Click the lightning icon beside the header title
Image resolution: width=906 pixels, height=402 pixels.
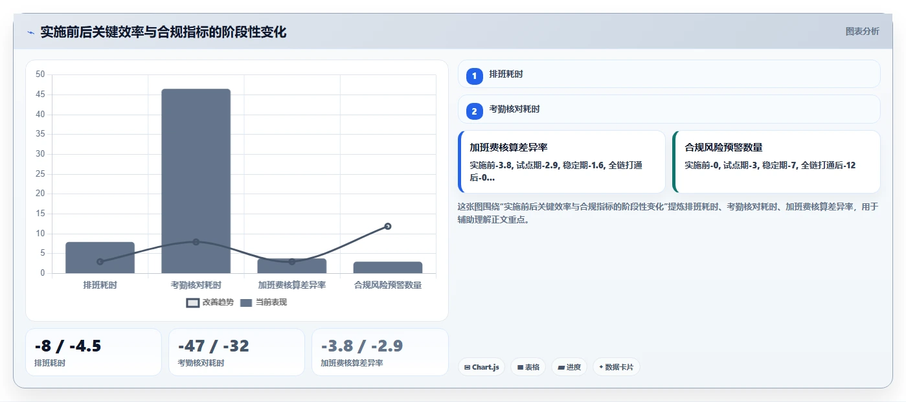click(x=30, y=32)
